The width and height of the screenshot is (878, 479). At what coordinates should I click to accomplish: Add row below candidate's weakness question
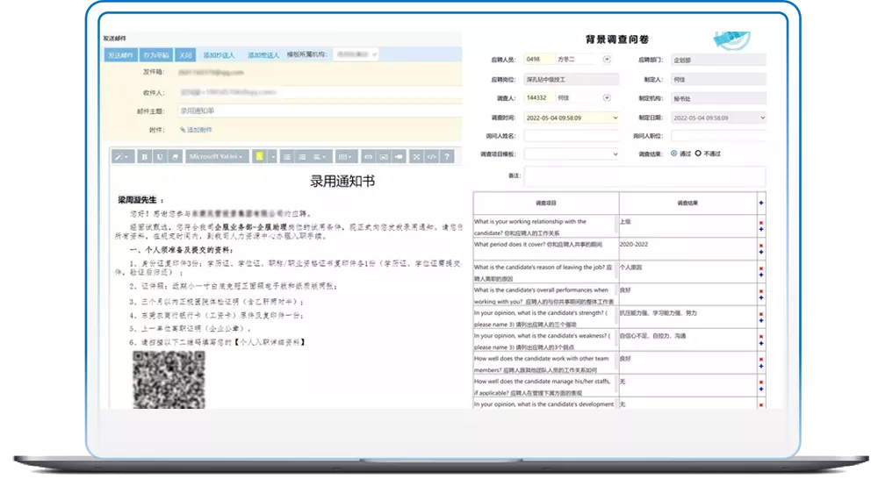point(761,344)
